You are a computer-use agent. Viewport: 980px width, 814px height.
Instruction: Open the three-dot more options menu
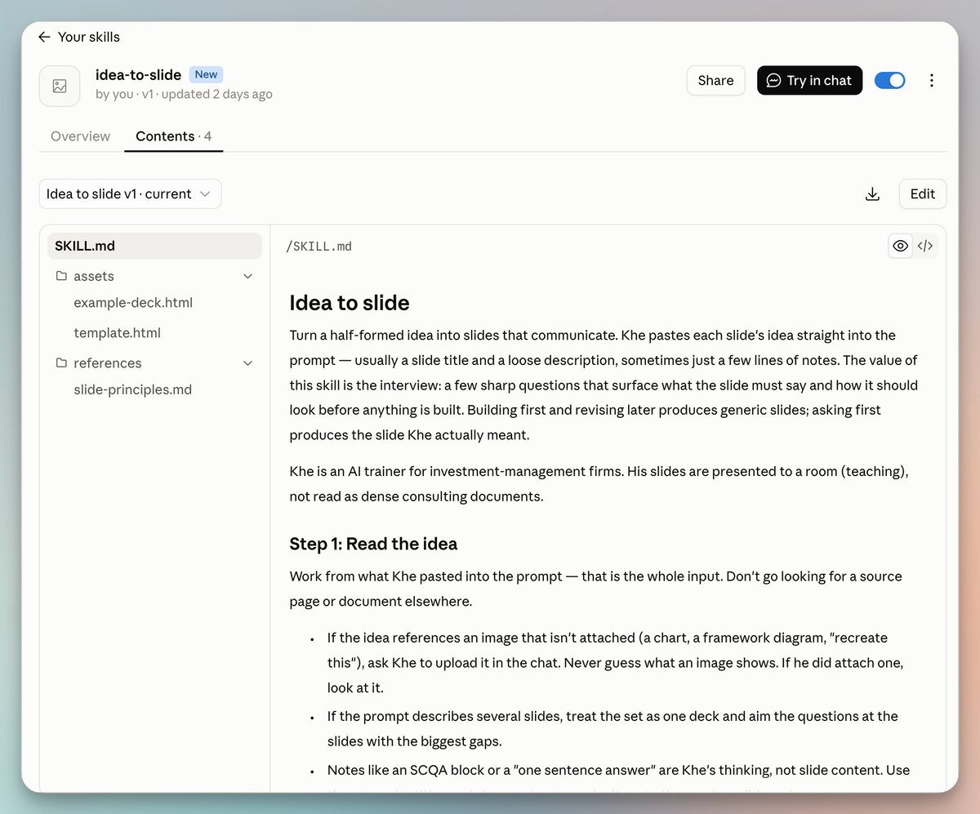[x=932, y=80]
